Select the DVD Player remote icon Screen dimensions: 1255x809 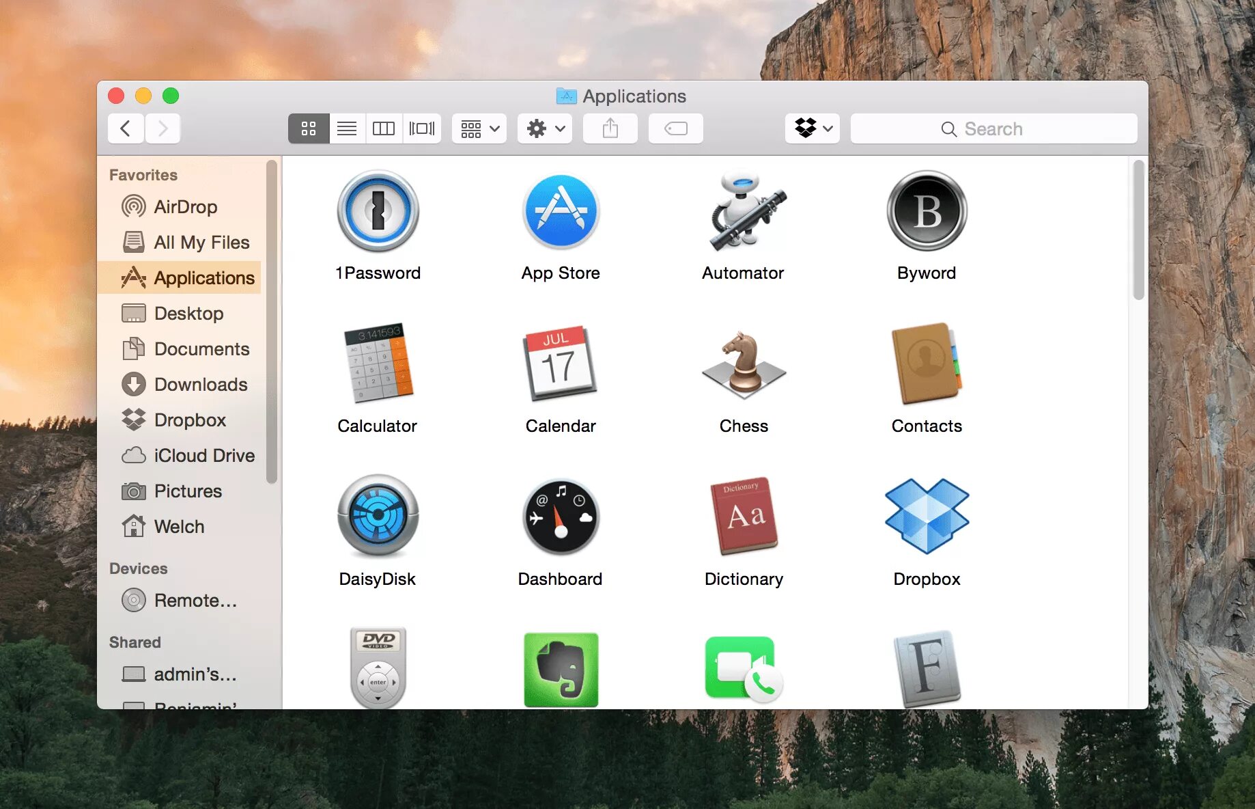378,668
